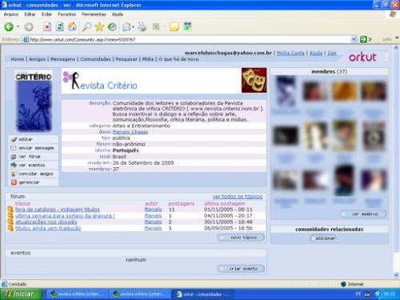The height and width of the screenshot is (300, 400).
Task: Click the first member thumbnail in membros
Action: [x=286, y=91]
